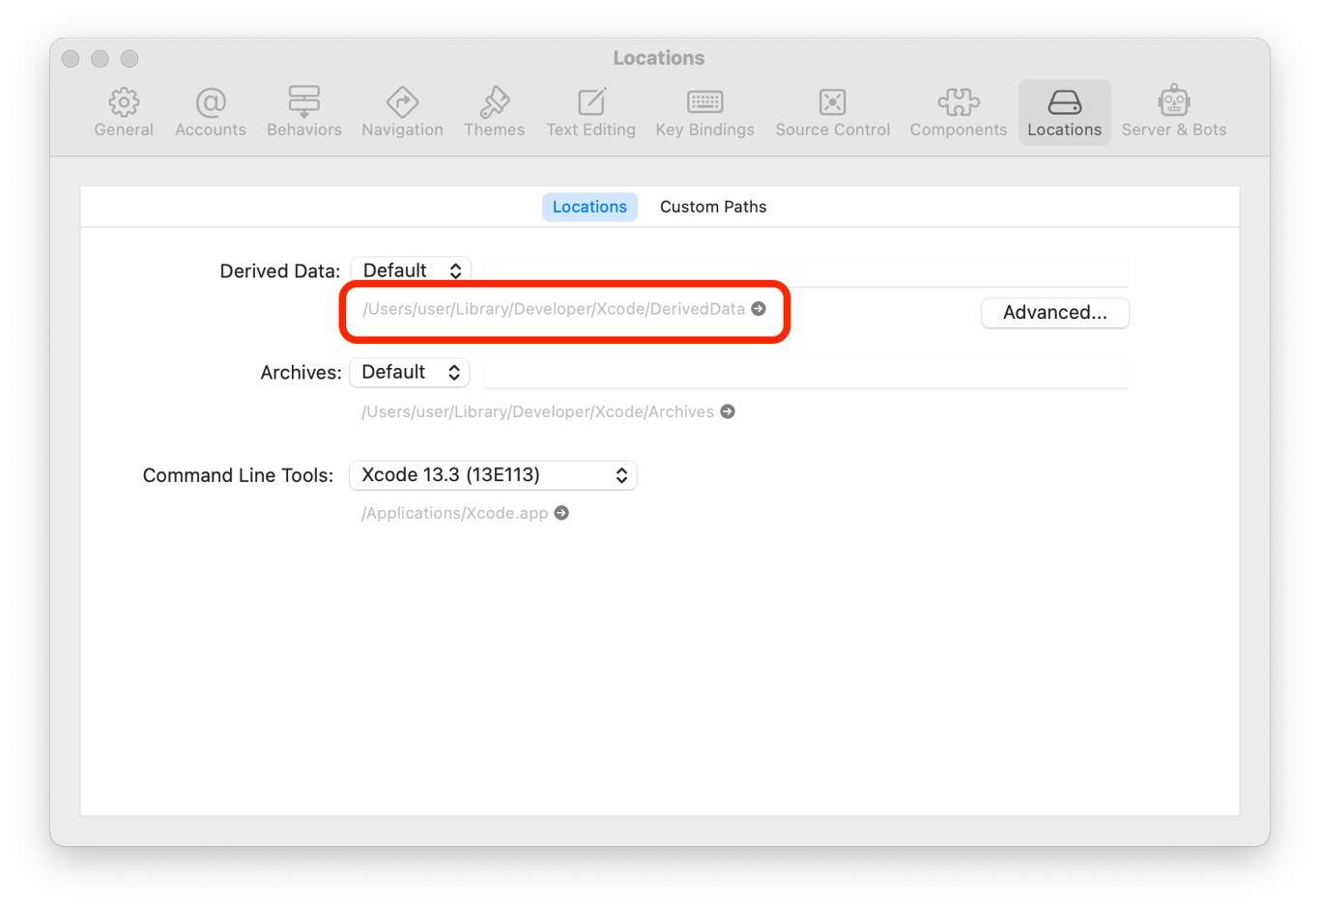Open Key Bindings preferences
The width and height of the screenshot is (1320, 908).
click(704, 112)
